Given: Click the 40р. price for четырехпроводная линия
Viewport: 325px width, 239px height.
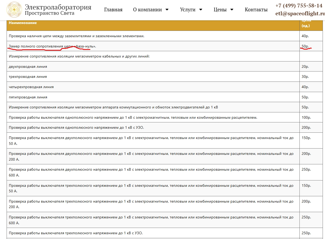Looking at the screenshot, I should tap(305, 87).
